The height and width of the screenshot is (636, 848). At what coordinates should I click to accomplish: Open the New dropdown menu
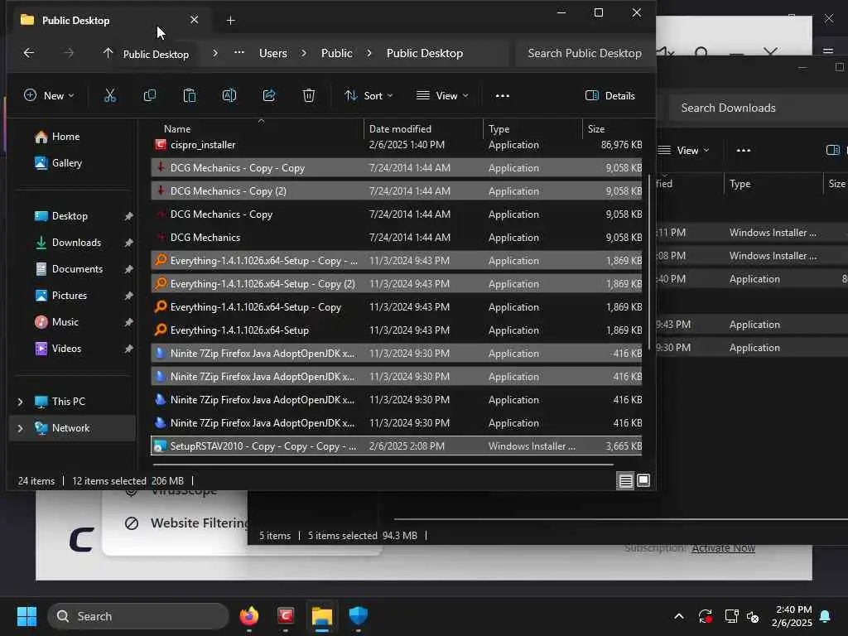[x=49, y=96]
